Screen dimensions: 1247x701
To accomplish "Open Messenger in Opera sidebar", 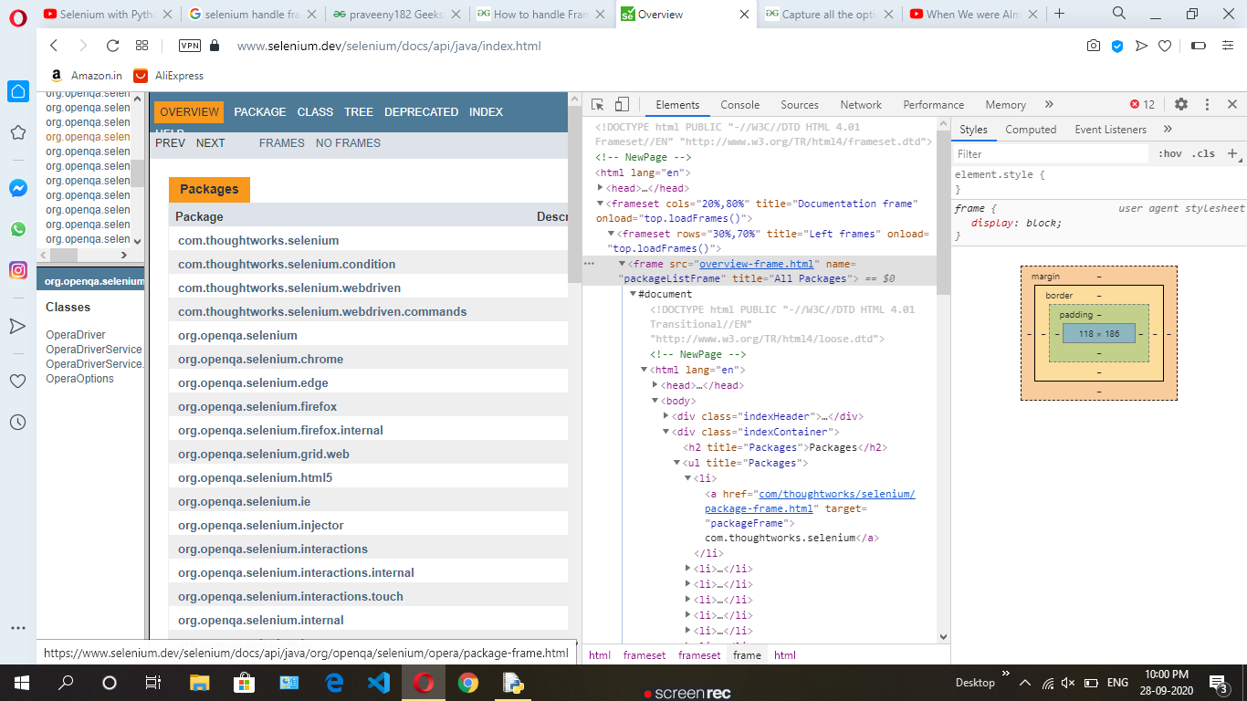I will tap(17, 188).
